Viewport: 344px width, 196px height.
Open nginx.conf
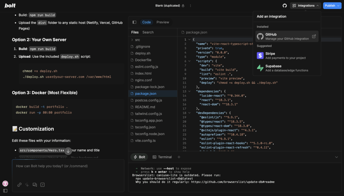point(153,80)
